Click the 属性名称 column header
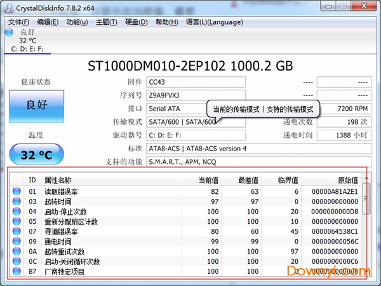The width and height of the screenshot is (381, 286). [x=58, y=180]
